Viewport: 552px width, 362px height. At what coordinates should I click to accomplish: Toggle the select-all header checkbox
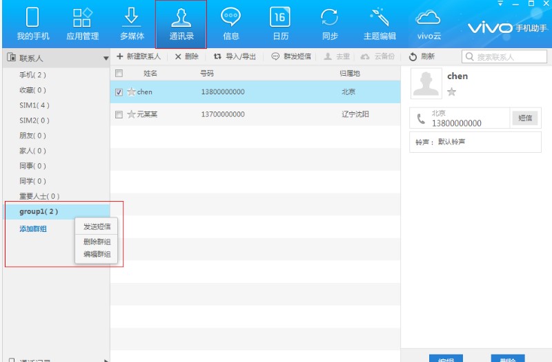119,73
